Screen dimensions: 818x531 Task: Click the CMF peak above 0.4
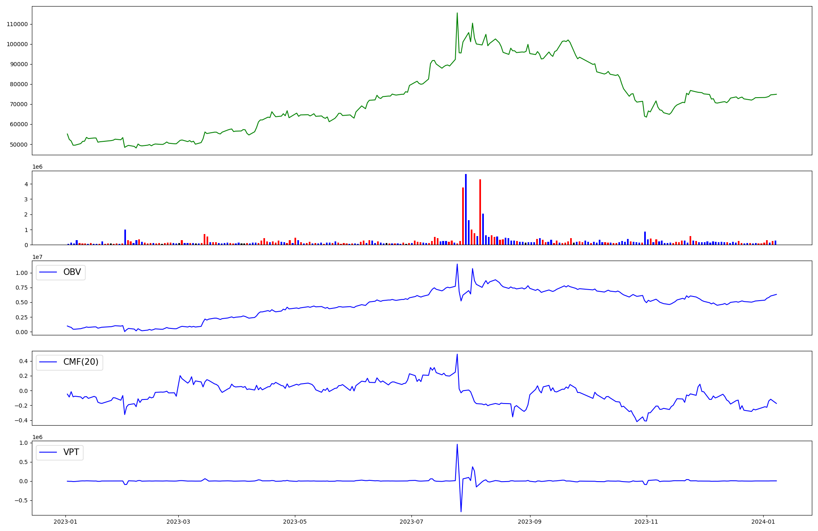click(x=457, y=354)
